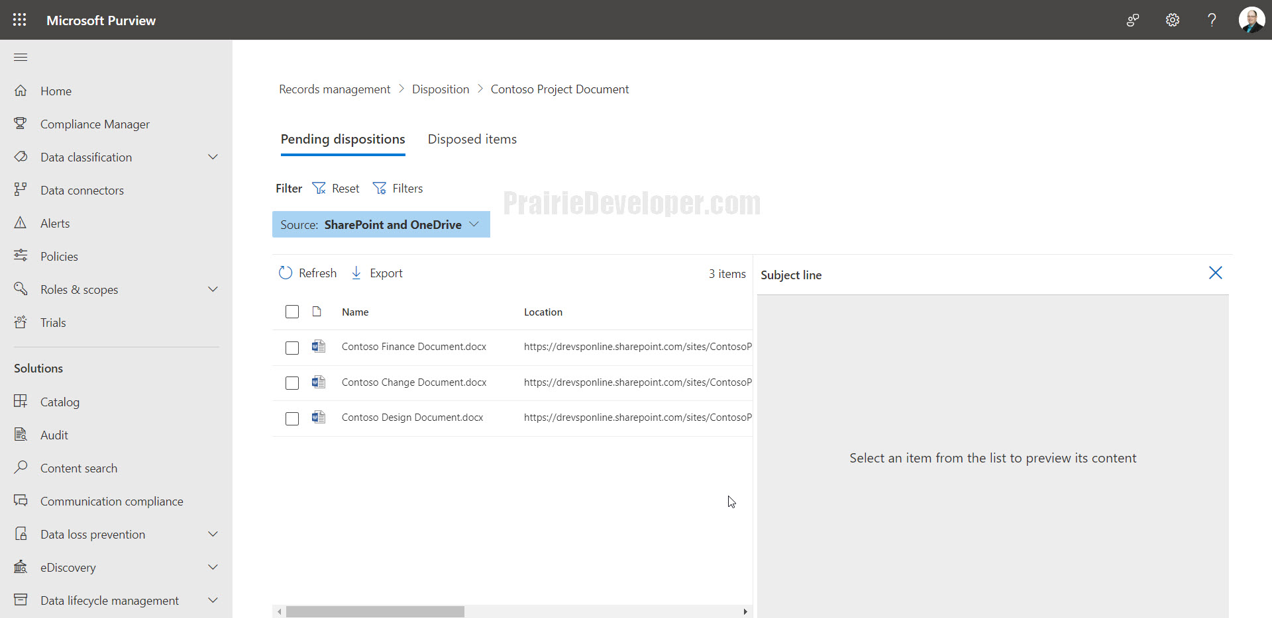Viewport: 1272px width, 618px height.
Task: Switch to the Pending dispositions tab
Action: [343, 139]
